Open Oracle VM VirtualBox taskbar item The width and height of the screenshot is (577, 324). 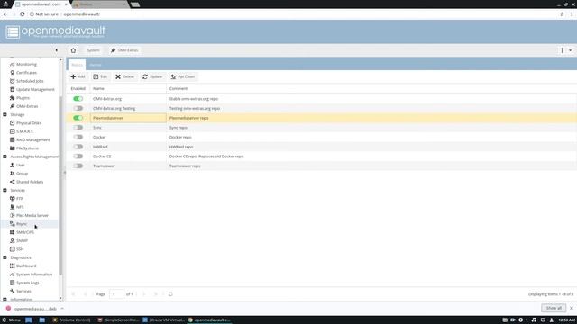163,320
